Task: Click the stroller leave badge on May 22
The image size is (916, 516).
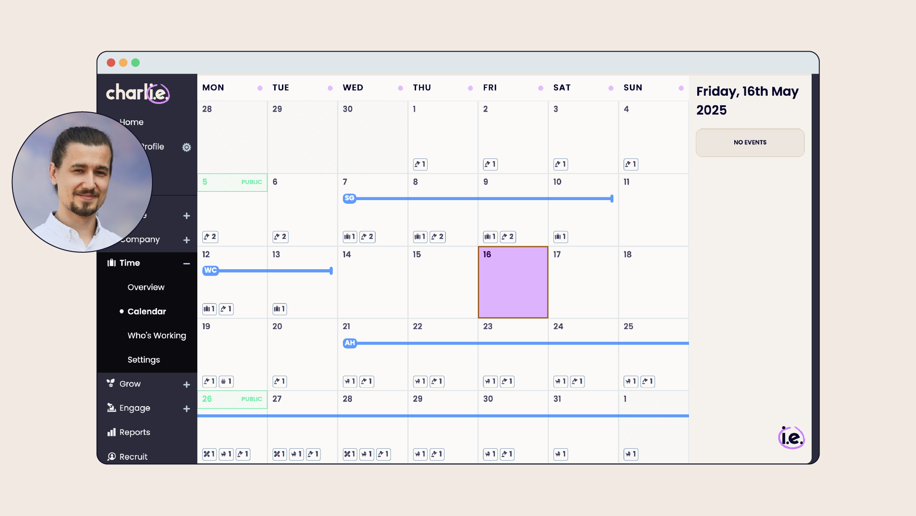Action: [x=420, y=381]
